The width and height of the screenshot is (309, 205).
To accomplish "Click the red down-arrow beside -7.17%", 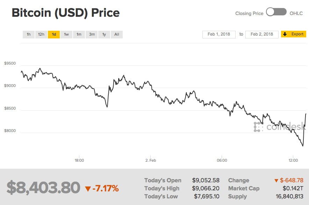I will [88, 189].
